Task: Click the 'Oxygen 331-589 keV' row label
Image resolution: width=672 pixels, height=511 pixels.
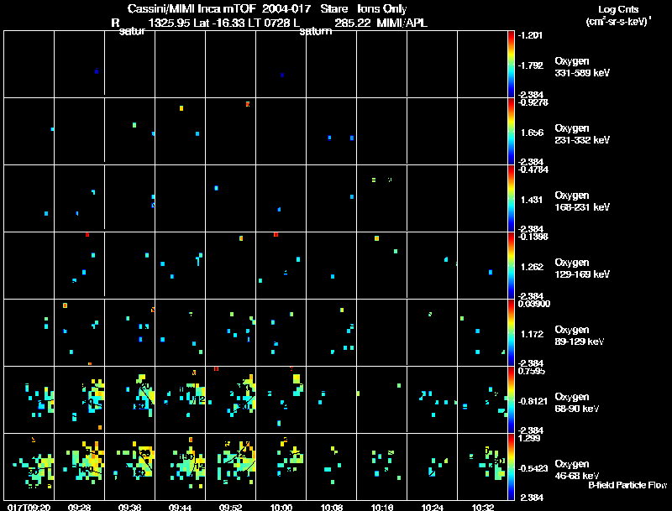Action: tap(582, 67)
